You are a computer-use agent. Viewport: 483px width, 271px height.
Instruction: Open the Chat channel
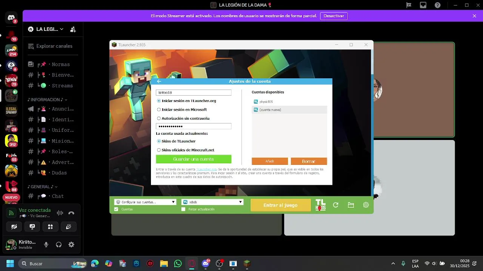click(53, 196)
